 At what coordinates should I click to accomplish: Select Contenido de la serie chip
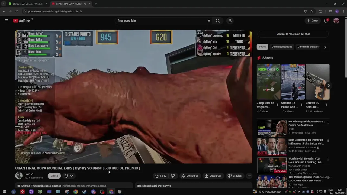click(x=309, y=47)
